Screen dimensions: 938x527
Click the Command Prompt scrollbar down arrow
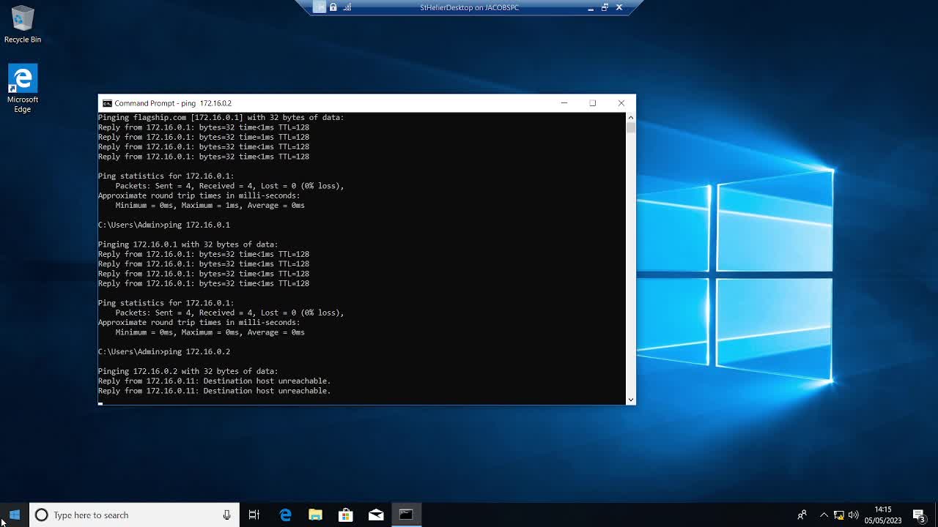click(630, 400)
